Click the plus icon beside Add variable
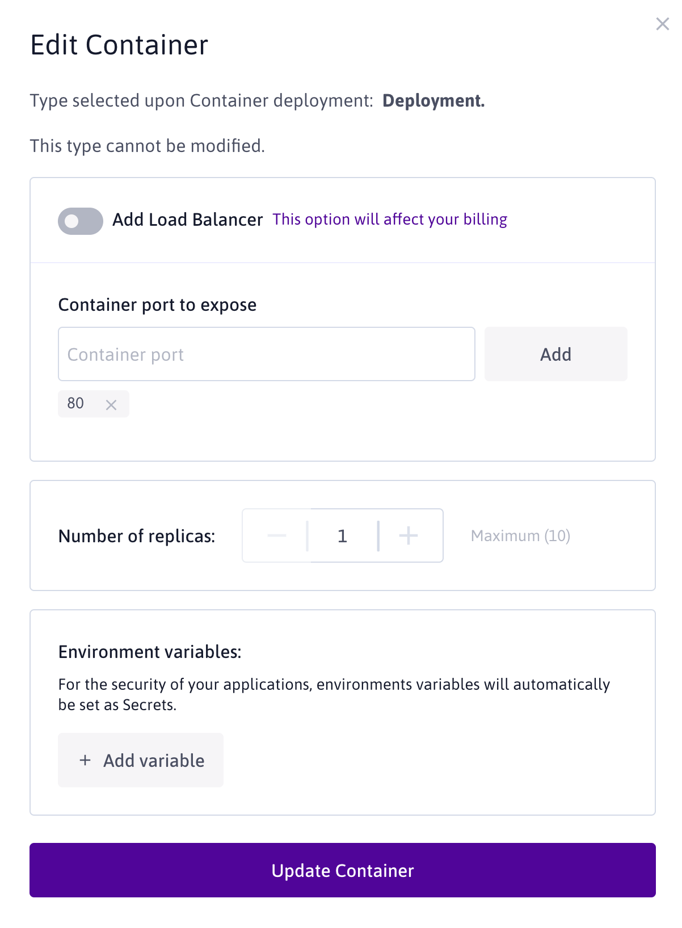Screen dimensions: 682x928 point(85,760)
